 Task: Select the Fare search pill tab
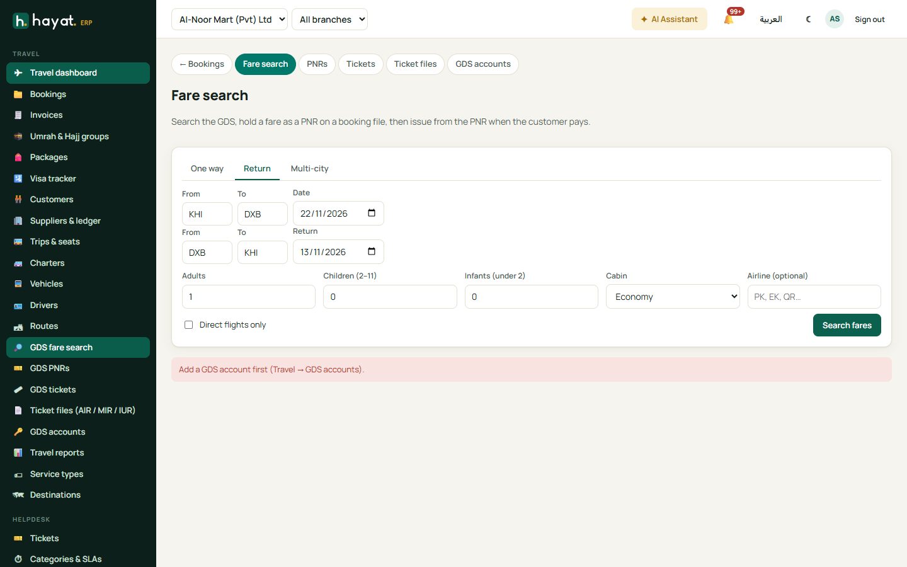[265, 64]
